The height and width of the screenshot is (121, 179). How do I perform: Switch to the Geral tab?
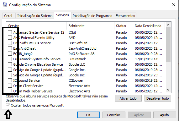click(x=8, y=16)
